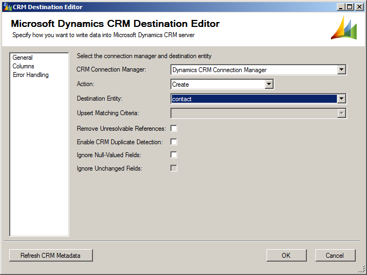Open the General settings page
Viewport: 367px width, 275px height.
pos(23,58)
